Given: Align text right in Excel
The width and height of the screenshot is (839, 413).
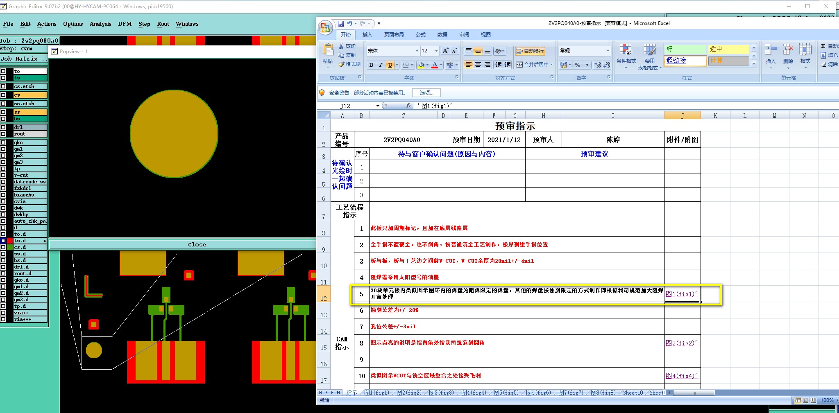Looking at the screenshot, I should (x=487, y=65).
